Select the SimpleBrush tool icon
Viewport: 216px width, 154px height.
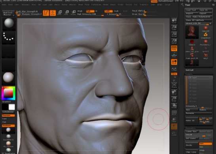[x=206, y=35]
